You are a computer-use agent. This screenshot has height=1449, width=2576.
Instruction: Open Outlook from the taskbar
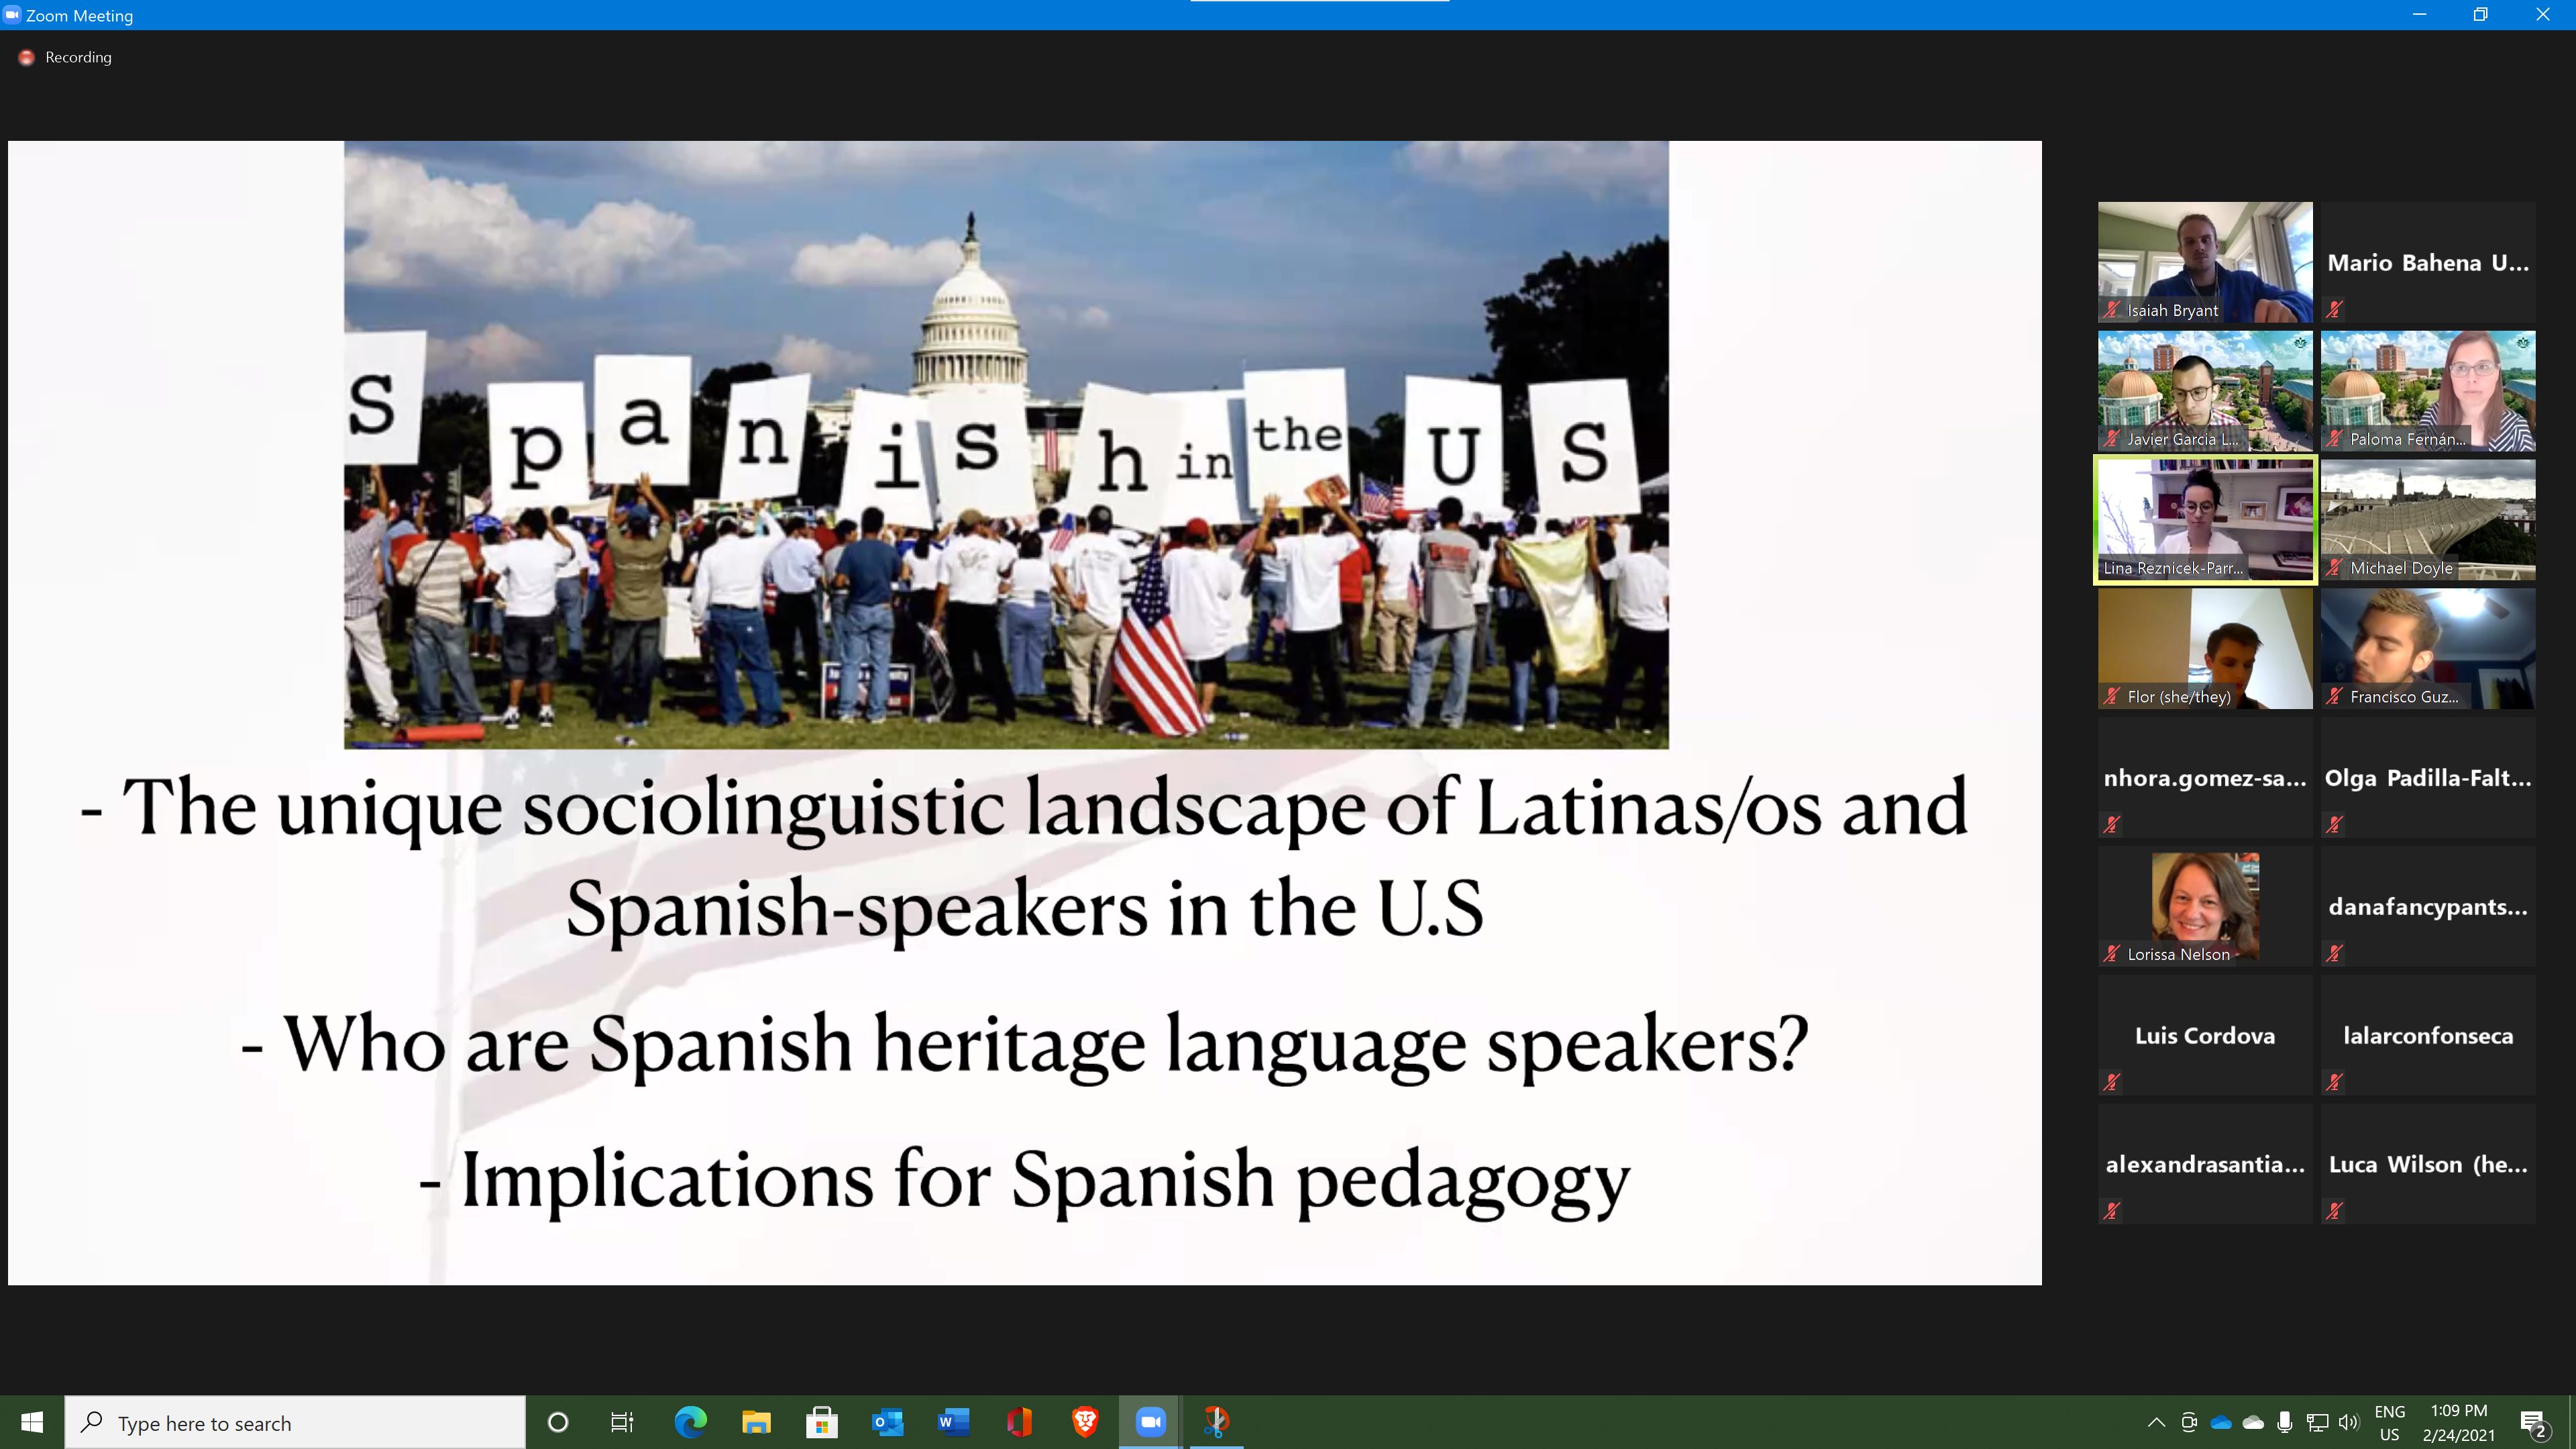887,1421
